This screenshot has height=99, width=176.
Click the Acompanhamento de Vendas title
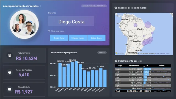(x=21, y=6)
